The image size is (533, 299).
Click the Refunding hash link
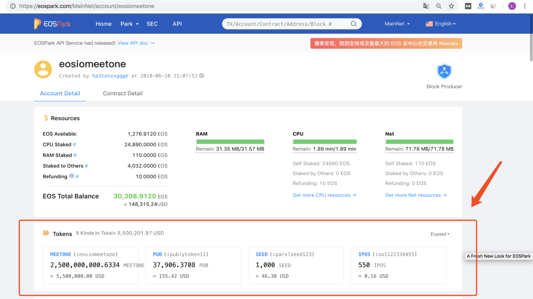pos(77,176)
